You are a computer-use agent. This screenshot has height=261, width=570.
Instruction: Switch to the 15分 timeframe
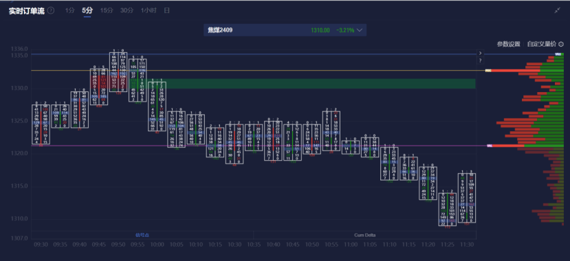coord(107,10)
